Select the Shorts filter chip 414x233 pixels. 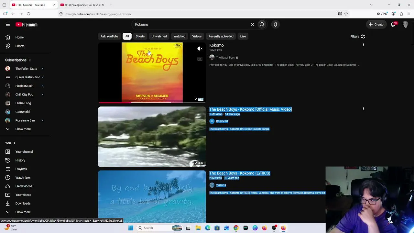tap(140, 36)
